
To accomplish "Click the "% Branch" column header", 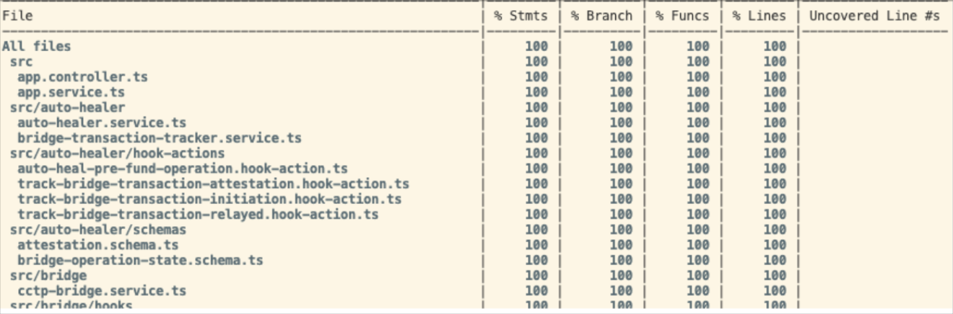I will (601, 16).
